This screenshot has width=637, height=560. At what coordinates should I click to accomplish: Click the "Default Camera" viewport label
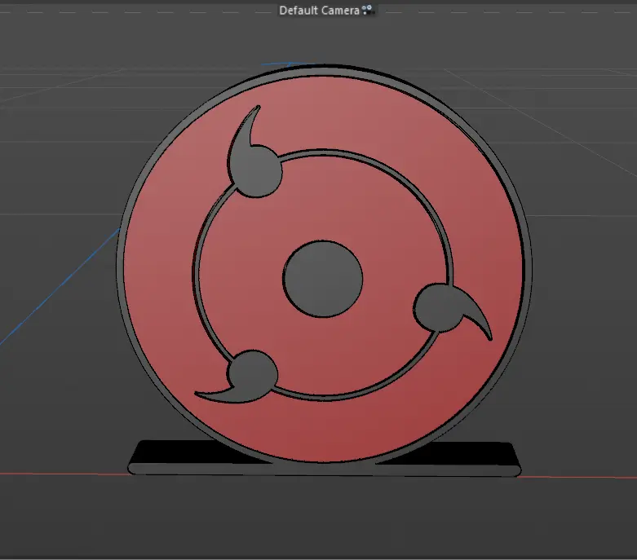pyautogui.click(x=319, y=11)
